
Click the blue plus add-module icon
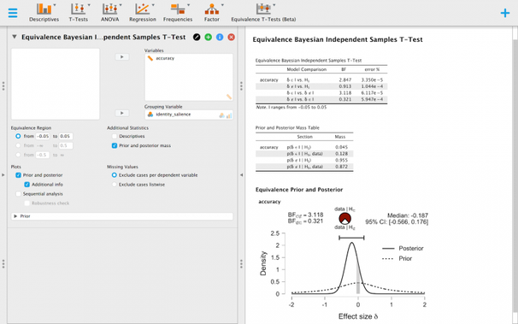[x=505, y=13]
